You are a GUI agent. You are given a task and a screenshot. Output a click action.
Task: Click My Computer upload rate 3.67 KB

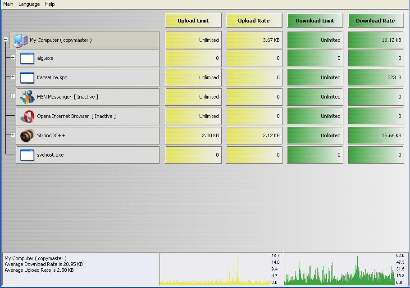254,40
